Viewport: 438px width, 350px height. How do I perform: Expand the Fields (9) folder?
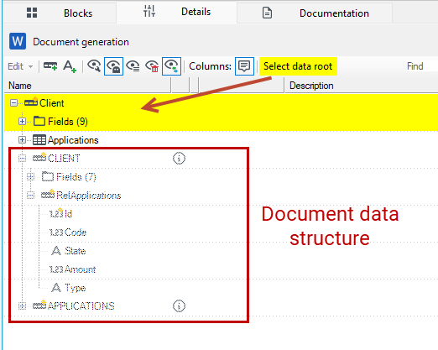point(22,122)
